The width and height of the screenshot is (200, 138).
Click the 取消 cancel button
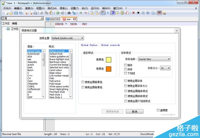click(x=135, y=112)
